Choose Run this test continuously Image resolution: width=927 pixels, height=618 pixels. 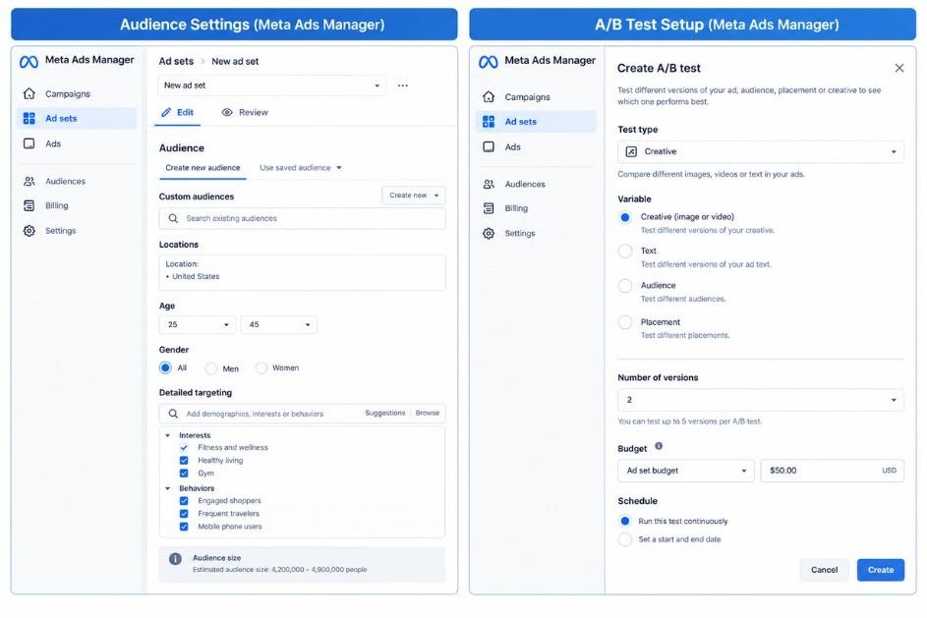625,521
